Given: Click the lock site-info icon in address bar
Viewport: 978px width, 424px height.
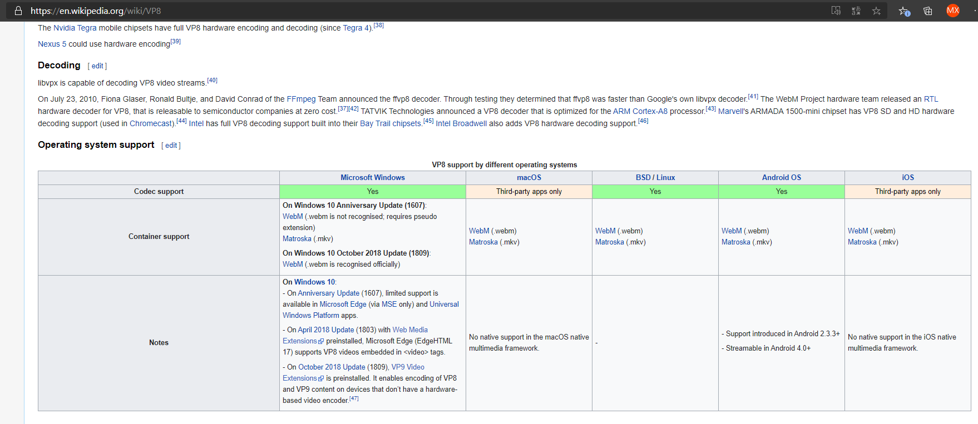Looking at the screenshot, I should tap(18, 11).
